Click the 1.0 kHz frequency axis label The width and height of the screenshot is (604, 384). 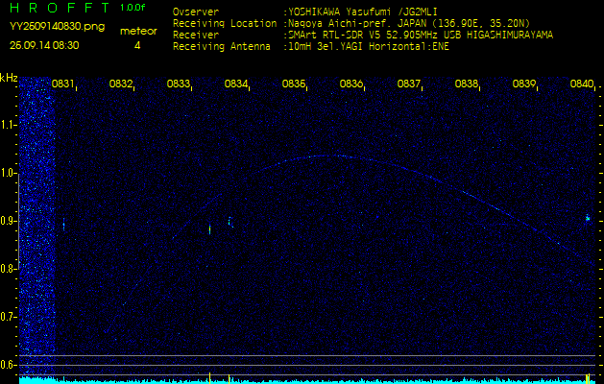(x=9, y=173)
